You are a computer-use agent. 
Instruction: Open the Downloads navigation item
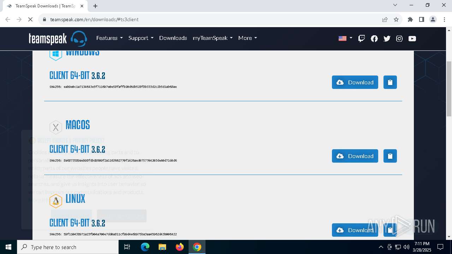(x=173, y=38)
